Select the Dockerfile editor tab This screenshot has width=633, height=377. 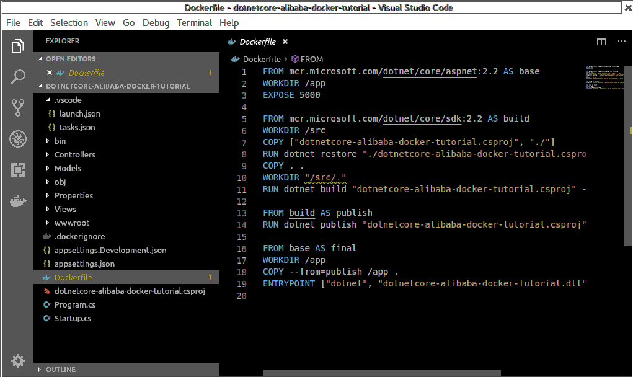click(257, 42)
